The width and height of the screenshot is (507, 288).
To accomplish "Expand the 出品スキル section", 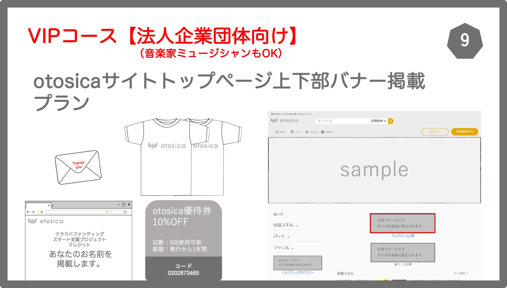I will click(285, 225).
